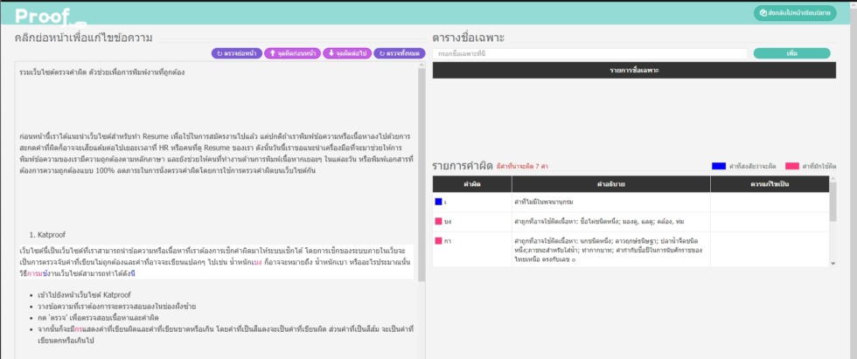Image resolution: width=857 pixels, height=359 pixels.
Task: Click the 'ตรวจทั้งหมด' check all button
Action: (400, 53)
